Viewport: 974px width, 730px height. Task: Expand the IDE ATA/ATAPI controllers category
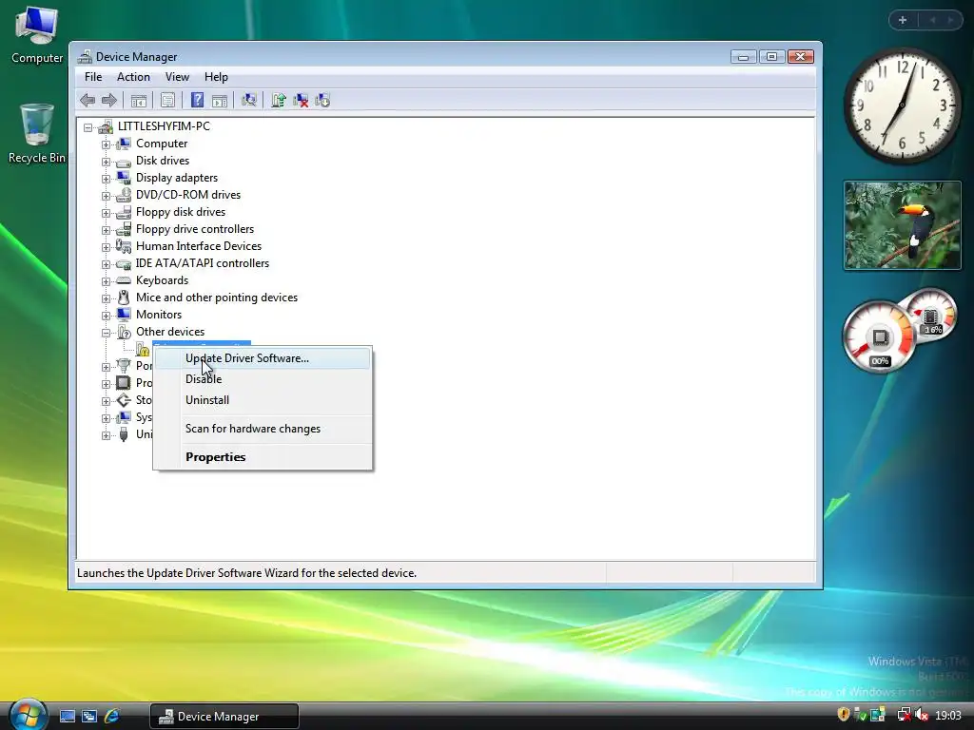[106, 264]
